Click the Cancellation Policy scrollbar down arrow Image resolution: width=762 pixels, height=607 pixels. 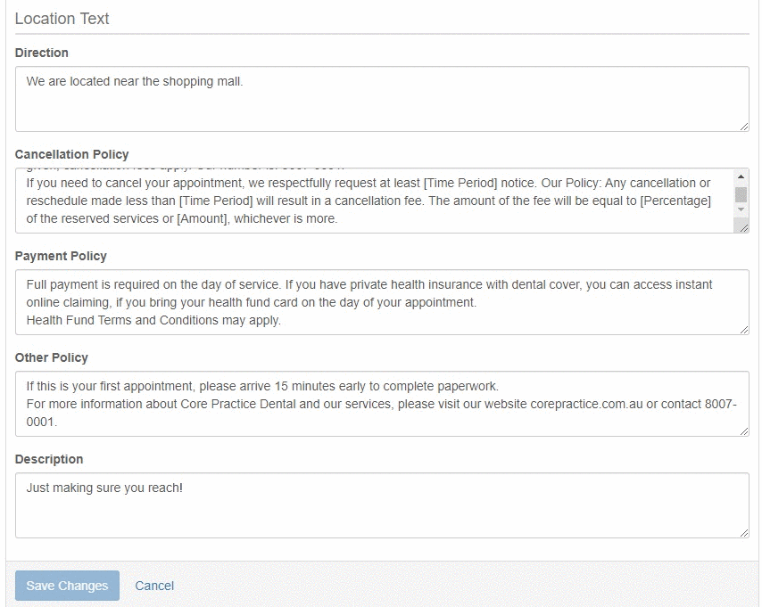point(741,209)
